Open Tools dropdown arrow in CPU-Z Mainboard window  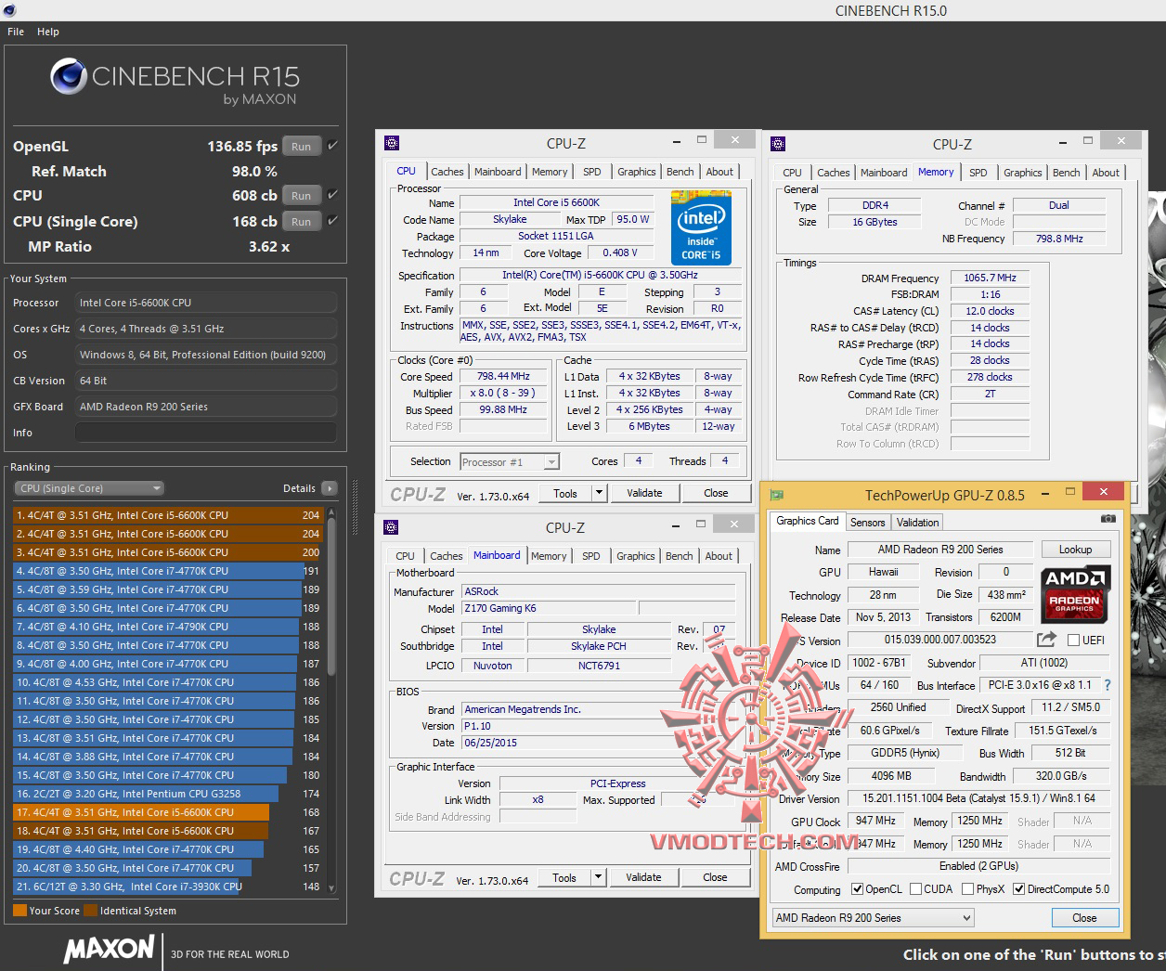(598, 877)
